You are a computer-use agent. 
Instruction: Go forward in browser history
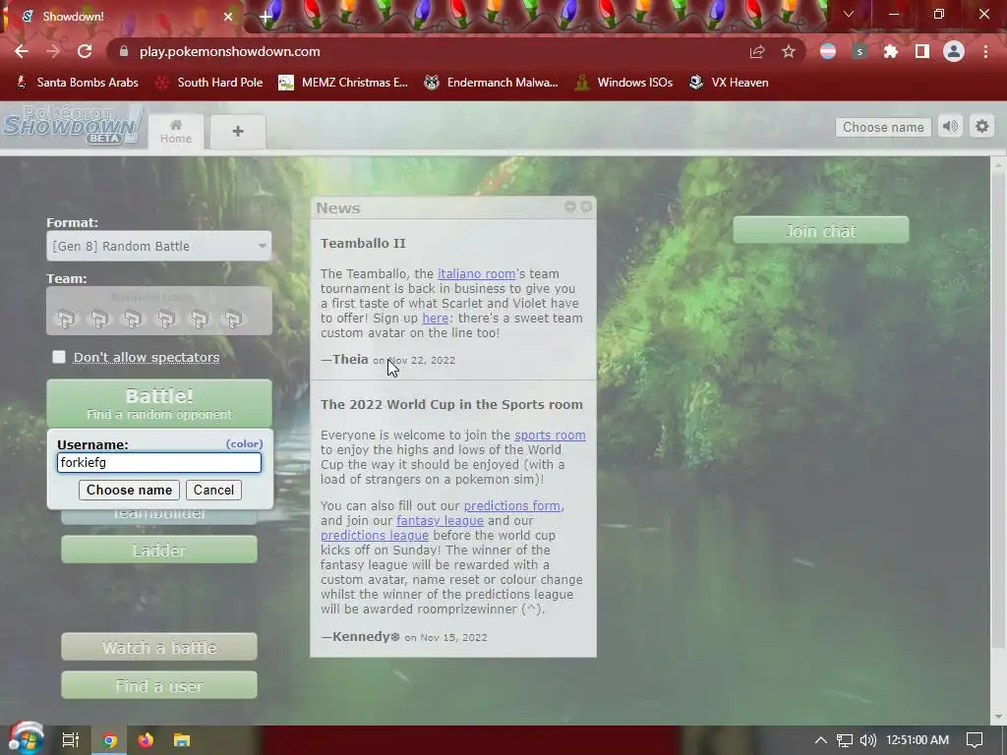[53, 51]
